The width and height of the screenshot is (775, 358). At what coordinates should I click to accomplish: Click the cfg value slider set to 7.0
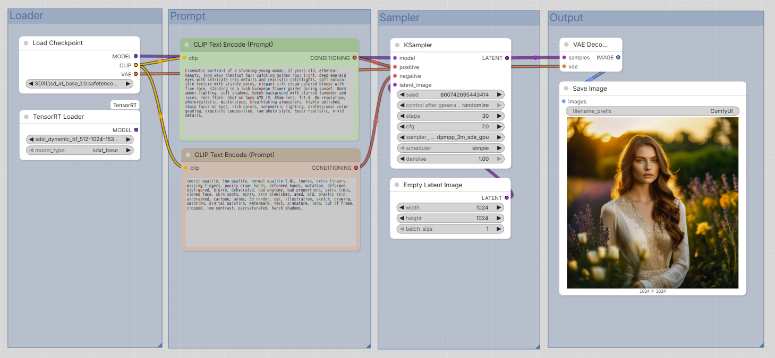tap(450, 127)
